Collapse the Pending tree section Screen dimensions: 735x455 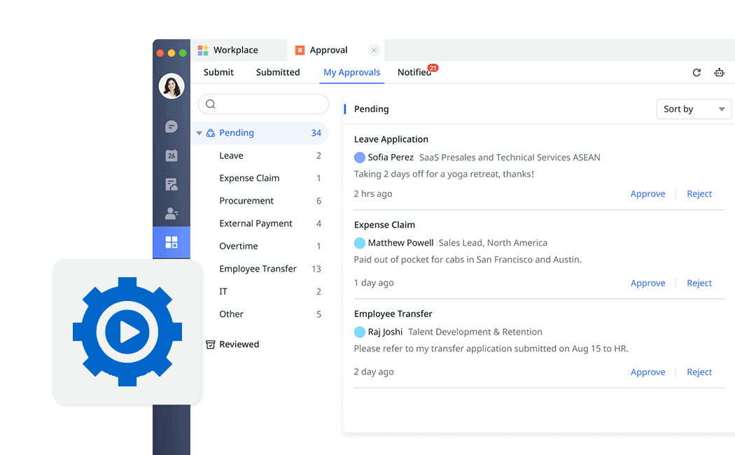click(199, 133)
